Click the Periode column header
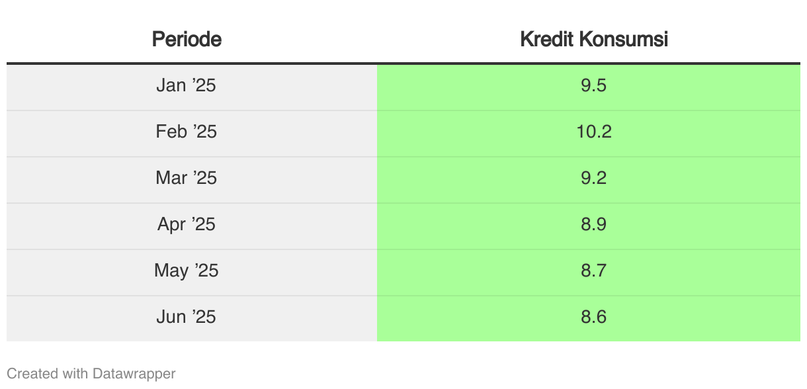This screenshot has height=389, width=807. tap(187, 39)
